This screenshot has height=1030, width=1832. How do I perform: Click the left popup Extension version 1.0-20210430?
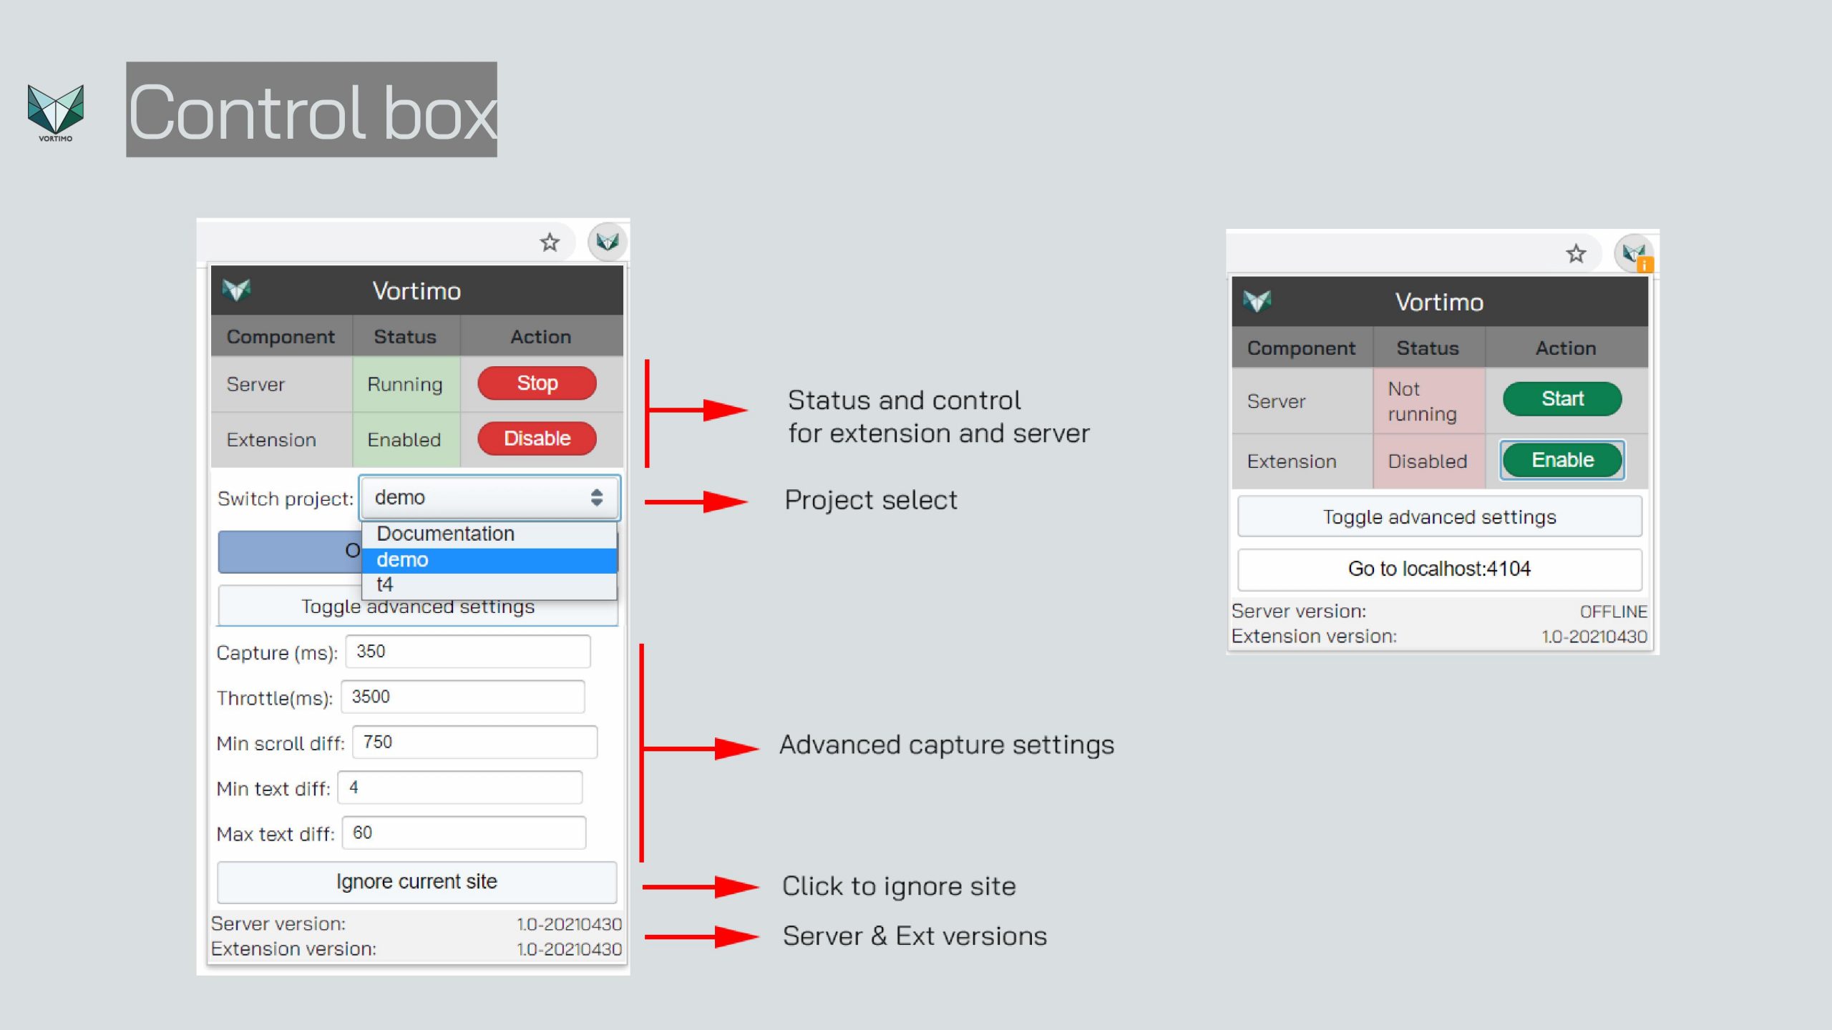pyautogui.click(x=569, y=949)
